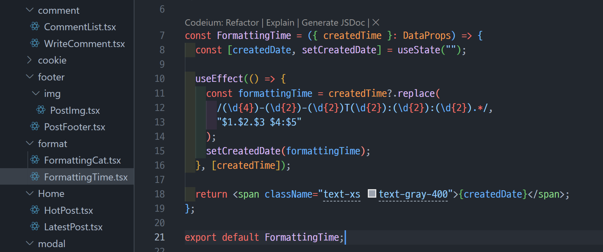
Task: Click line number 7 in gutter
Action: 162,35
